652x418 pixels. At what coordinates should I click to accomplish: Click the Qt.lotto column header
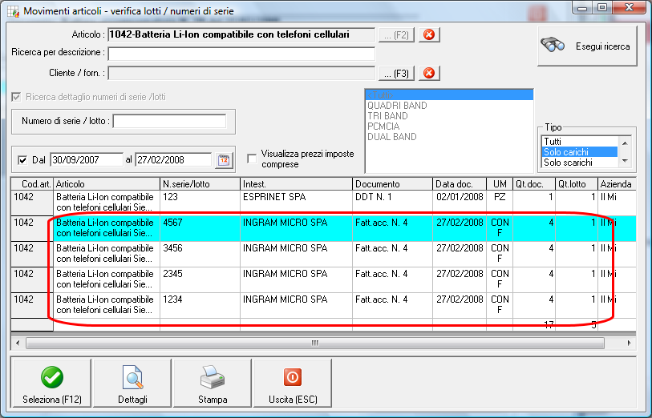point(577,184)
